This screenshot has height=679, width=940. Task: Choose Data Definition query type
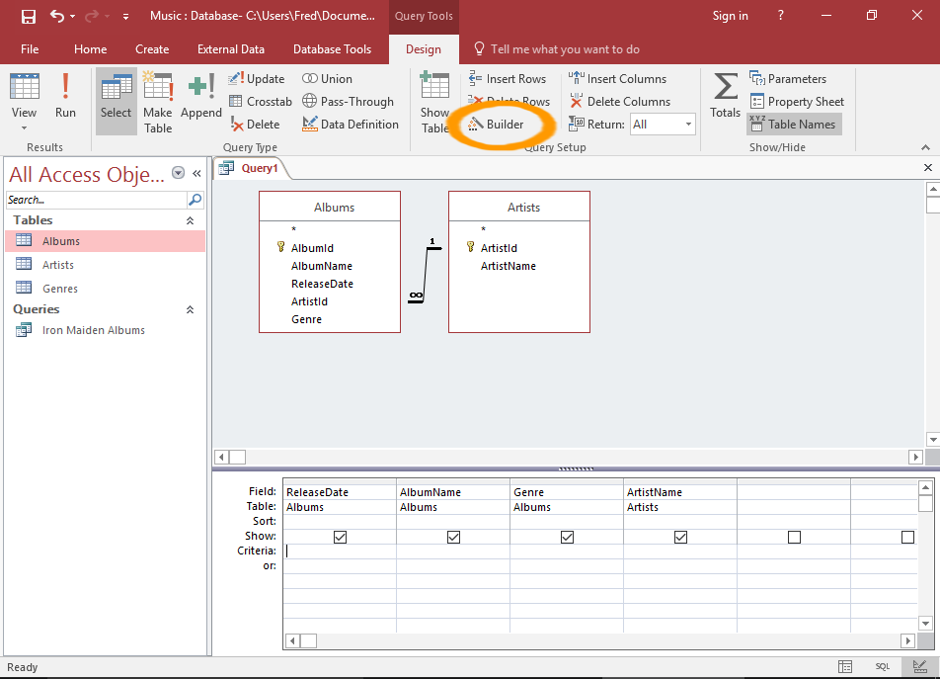click(x=351, y=125)
